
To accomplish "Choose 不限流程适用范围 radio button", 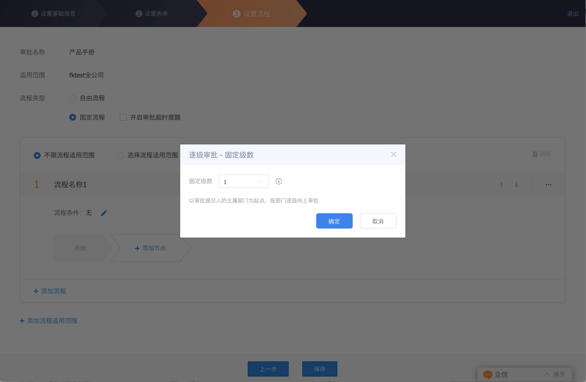I will coord(37,155).
